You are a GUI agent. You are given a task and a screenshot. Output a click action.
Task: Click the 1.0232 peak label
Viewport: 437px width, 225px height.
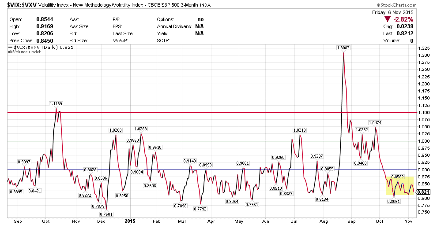tap(362, 130)
